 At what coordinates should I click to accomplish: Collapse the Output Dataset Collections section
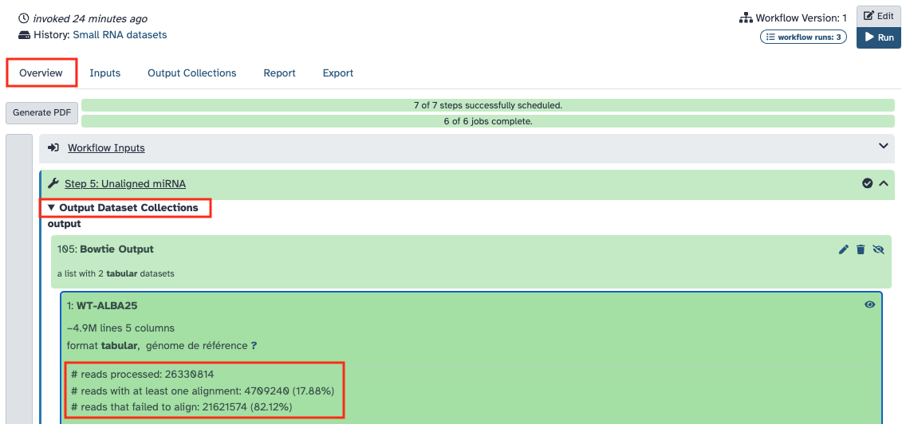click(123, 207)
